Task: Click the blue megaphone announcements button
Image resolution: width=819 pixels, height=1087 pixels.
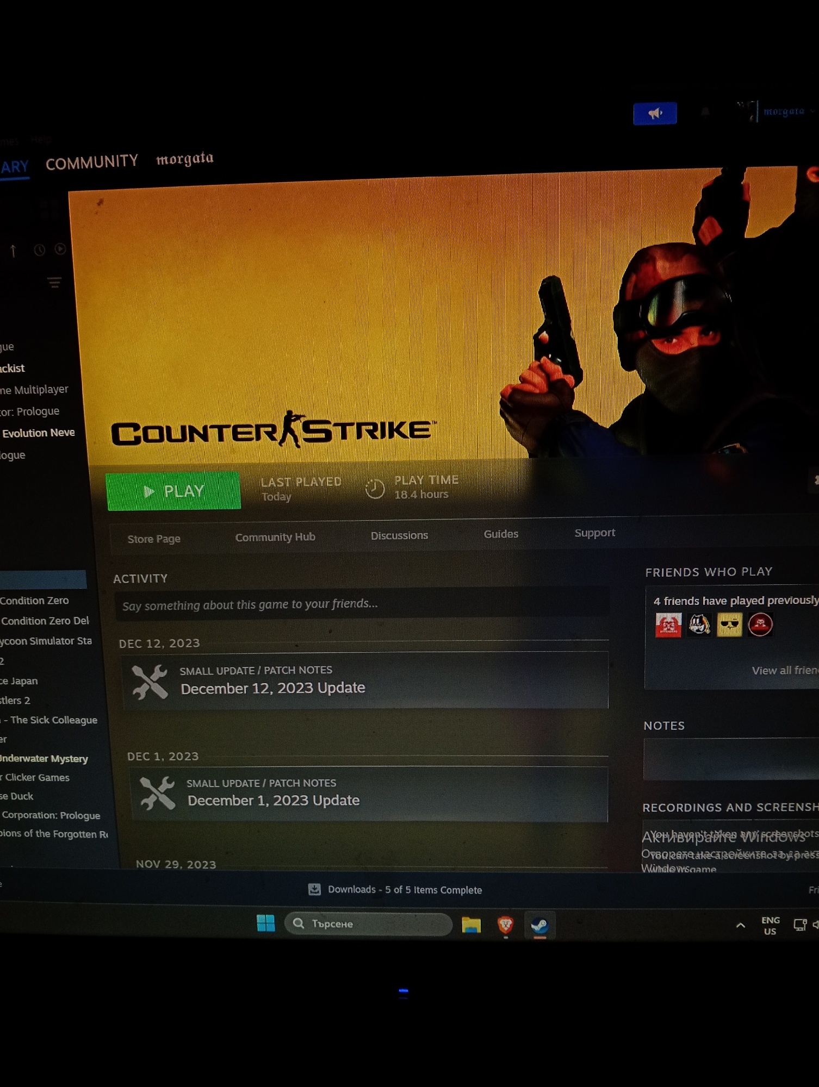Action: pyautogui.click(x=655, y=113)
